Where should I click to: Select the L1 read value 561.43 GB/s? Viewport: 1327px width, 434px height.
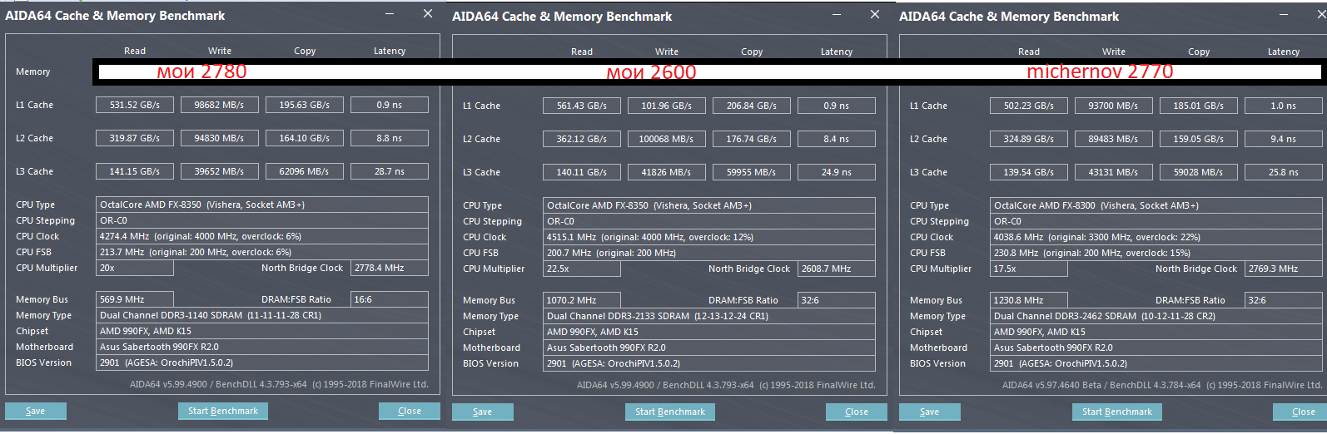coord(582,106)
